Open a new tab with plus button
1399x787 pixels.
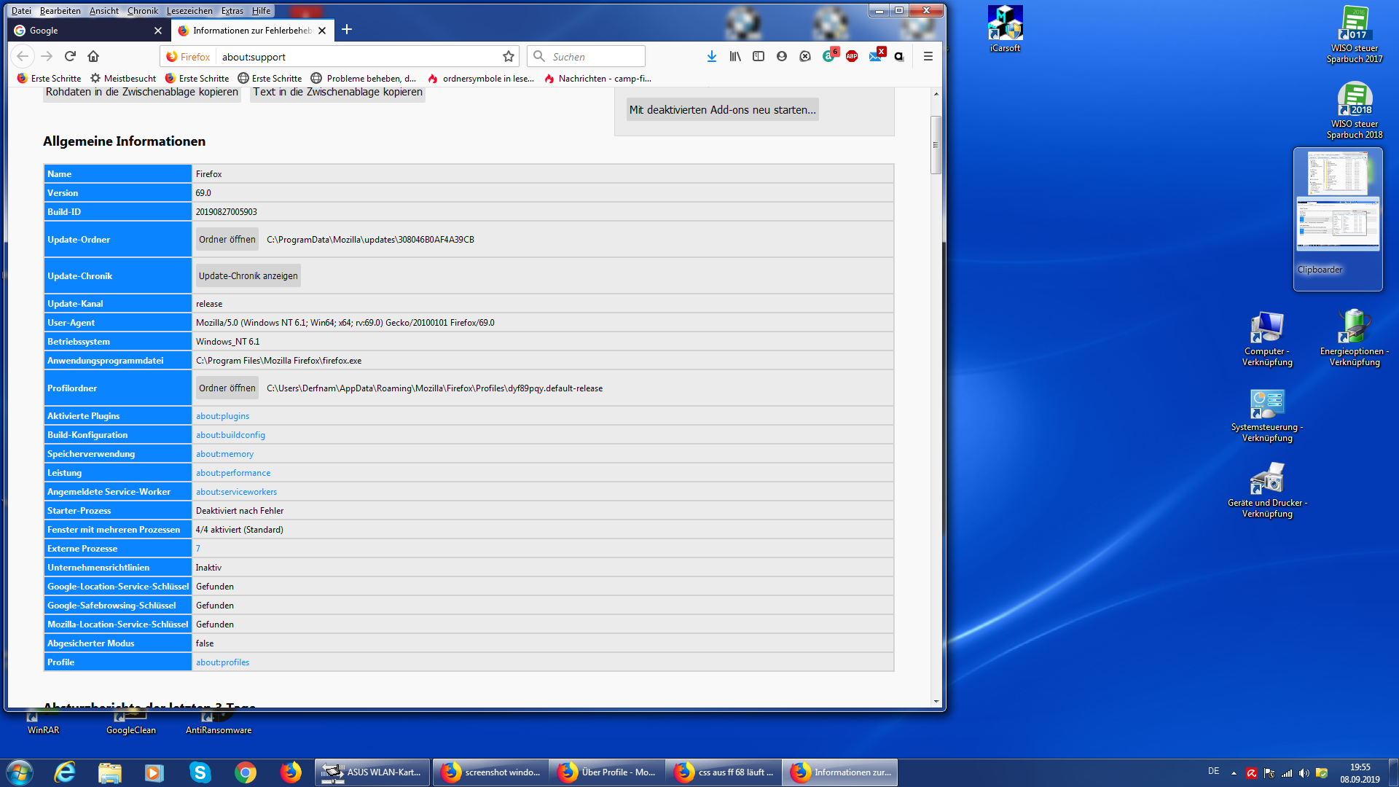(347, 30)
